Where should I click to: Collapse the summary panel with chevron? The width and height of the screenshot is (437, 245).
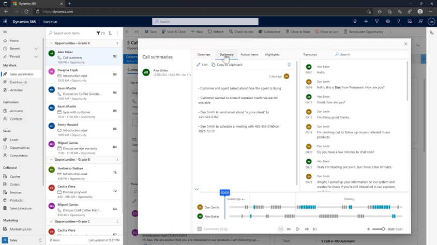197,189
